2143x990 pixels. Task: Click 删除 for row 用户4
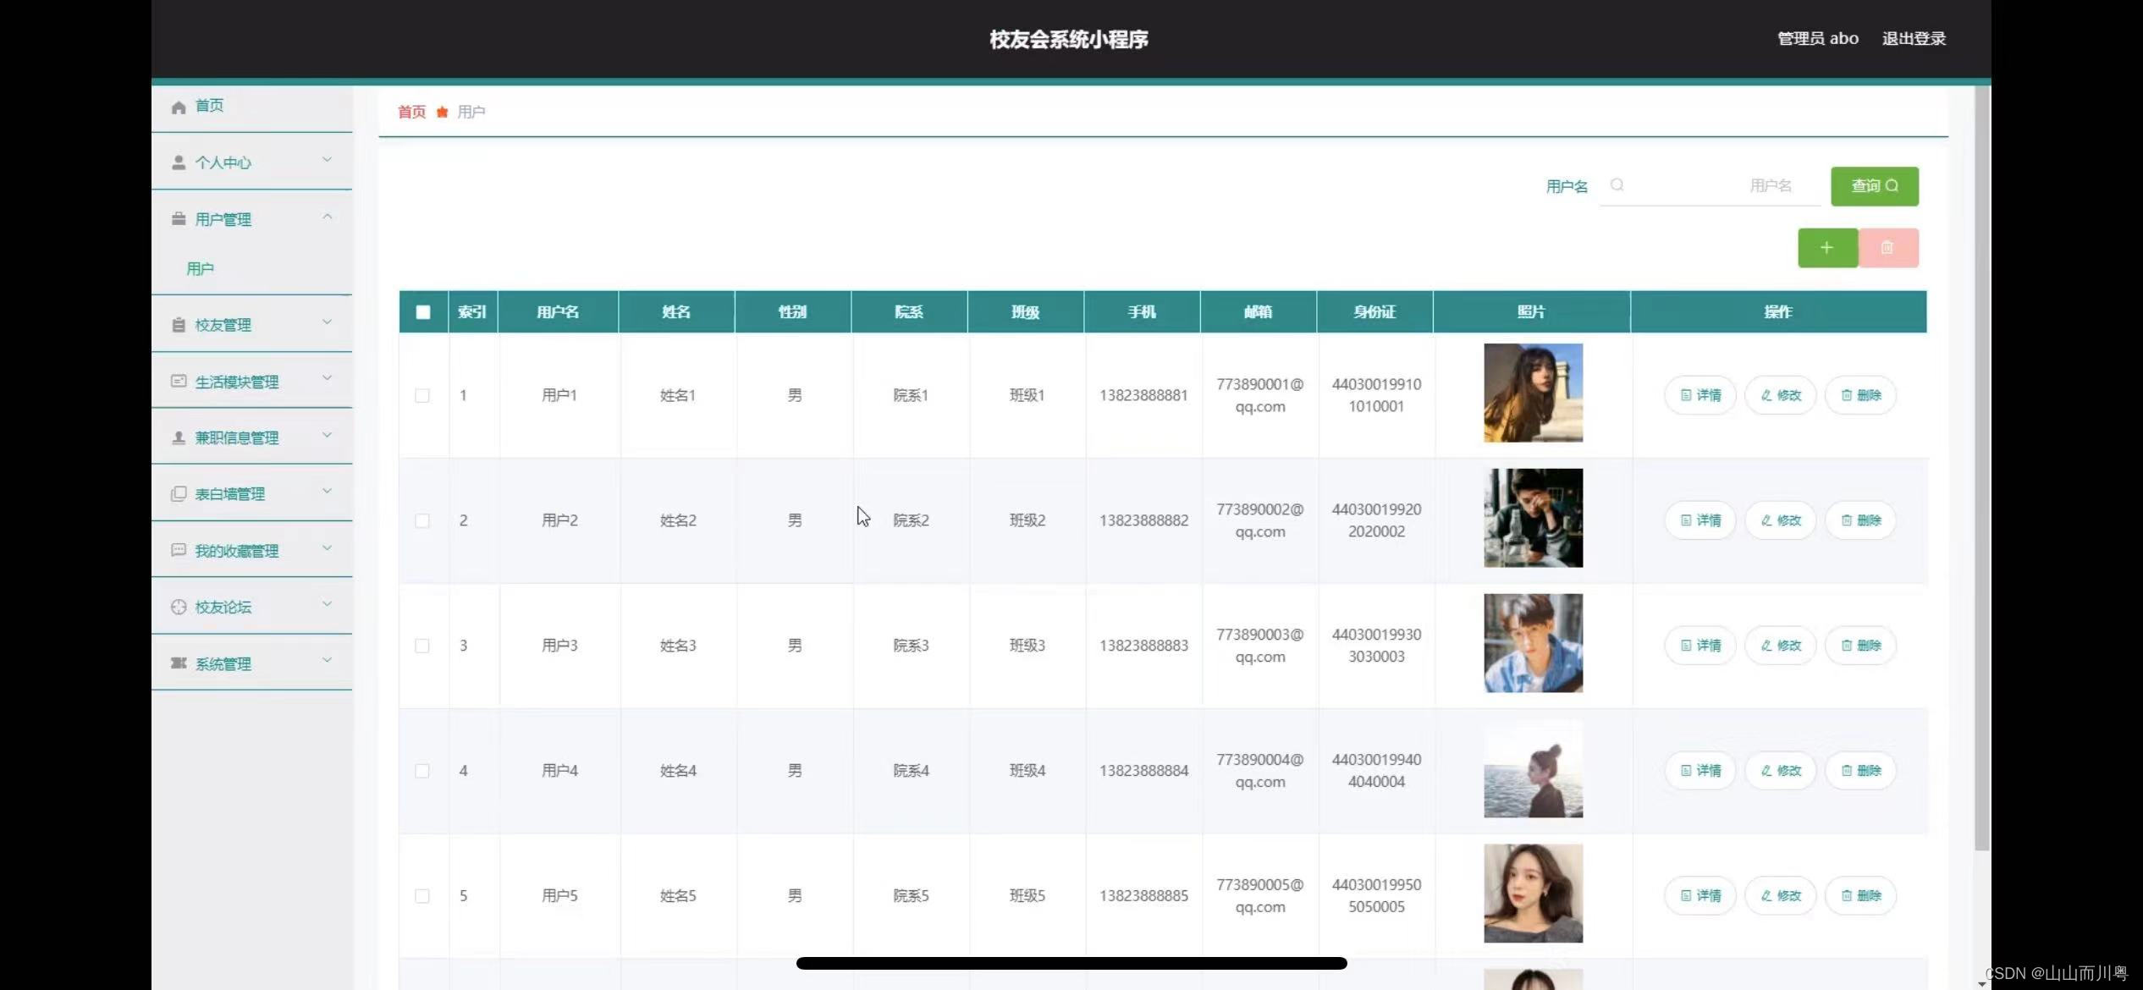point(1860,771)
